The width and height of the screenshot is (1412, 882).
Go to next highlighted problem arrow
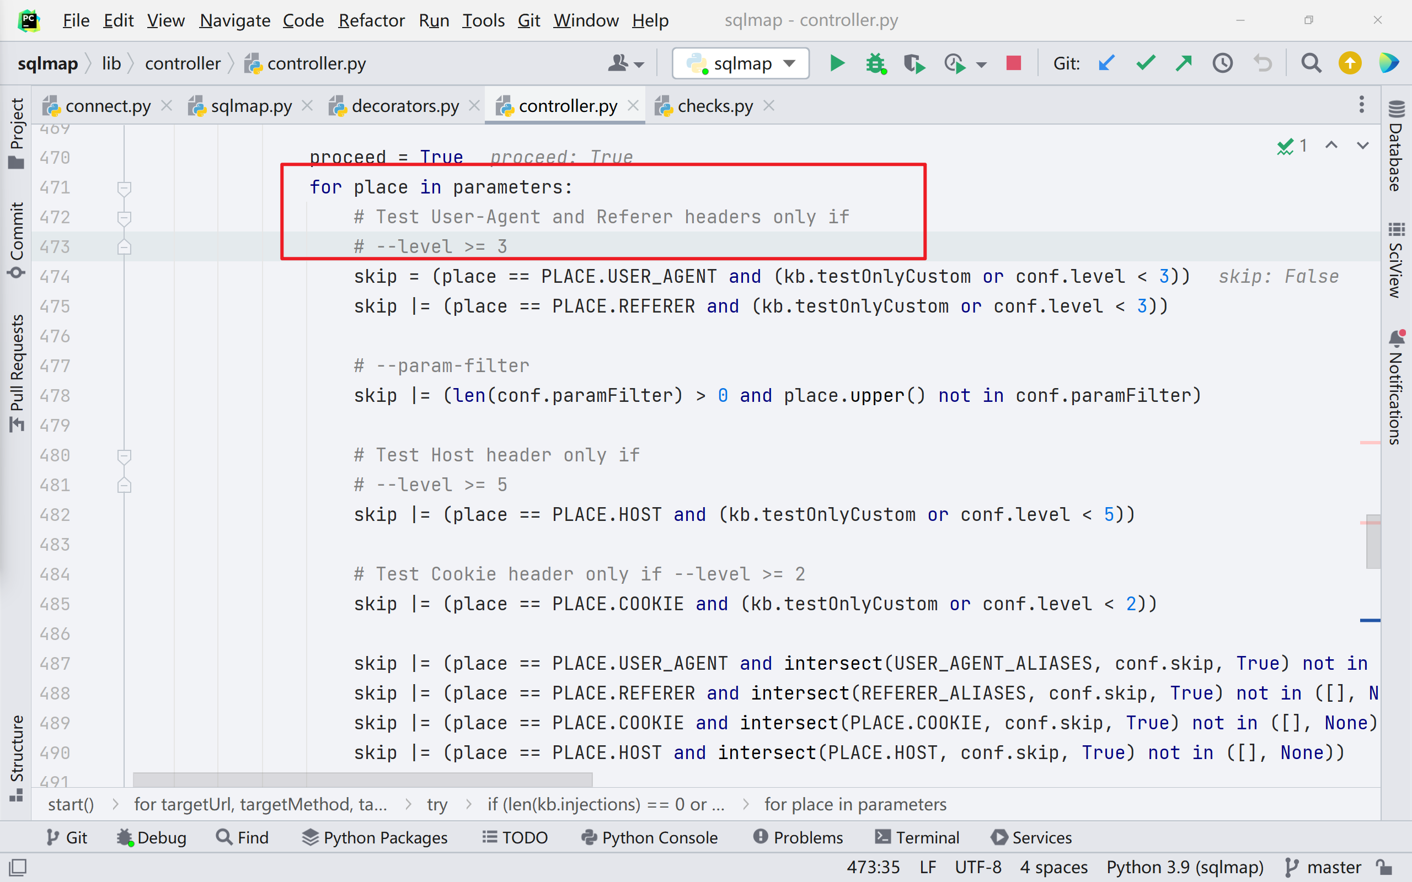click(x=1362, y=145)
